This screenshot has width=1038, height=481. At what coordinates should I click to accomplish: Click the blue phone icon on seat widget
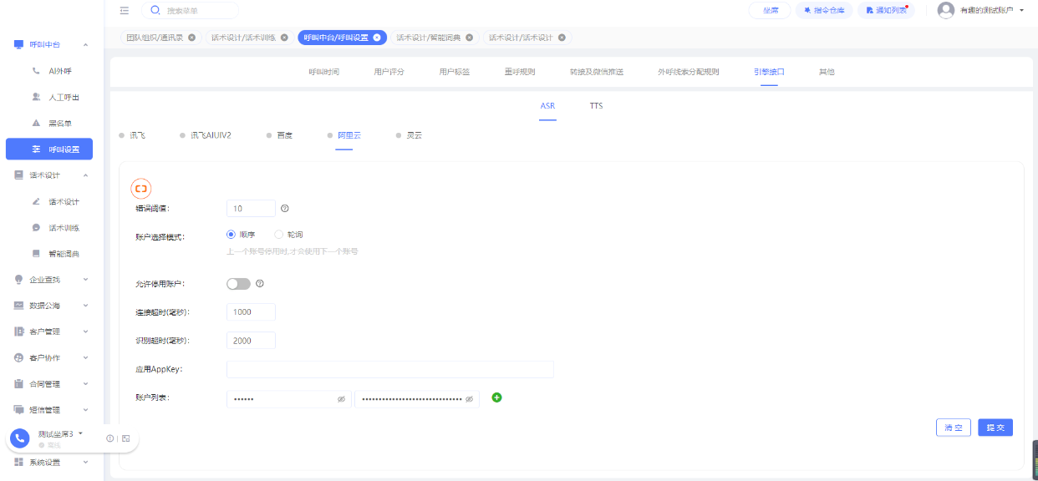(x=19, y=439)
